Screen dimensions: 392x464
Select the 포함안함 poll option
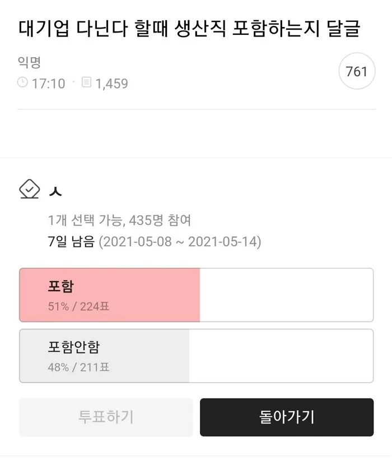(x=196, y=355)
